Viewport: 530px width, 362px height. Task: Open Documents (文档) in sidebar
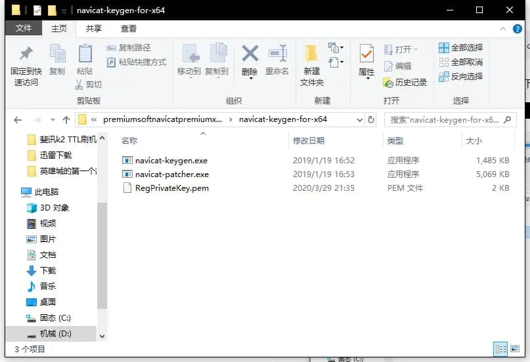pos(41,255)
